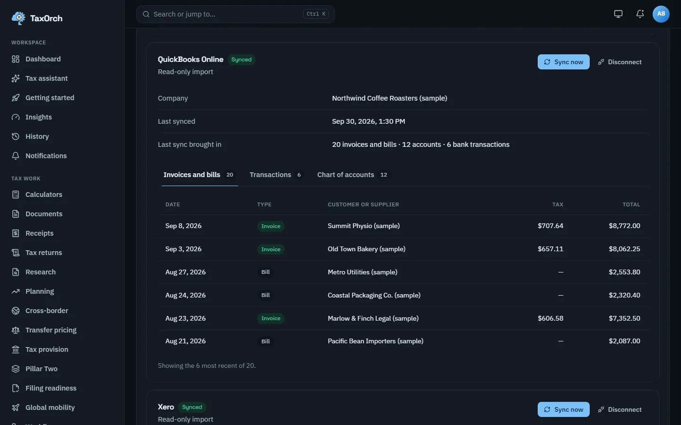Click the TaxOrch logo icon
The height and width of the screenshot is (425, 681).
[18, 18]
